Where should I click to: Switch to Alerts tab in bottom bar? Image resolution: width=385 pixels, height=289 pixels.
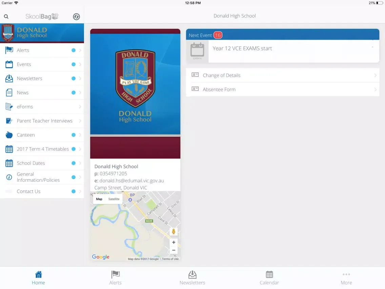116,278
